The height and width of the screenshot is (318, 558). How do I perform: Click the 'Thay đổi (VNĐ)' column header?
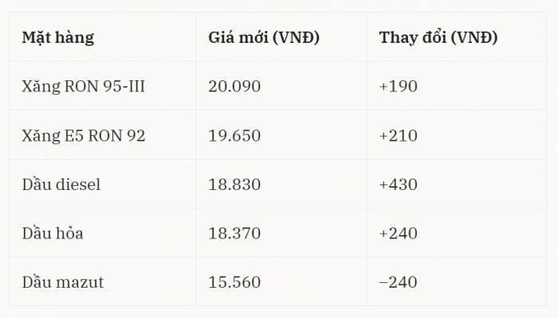[x=438, y=37]
